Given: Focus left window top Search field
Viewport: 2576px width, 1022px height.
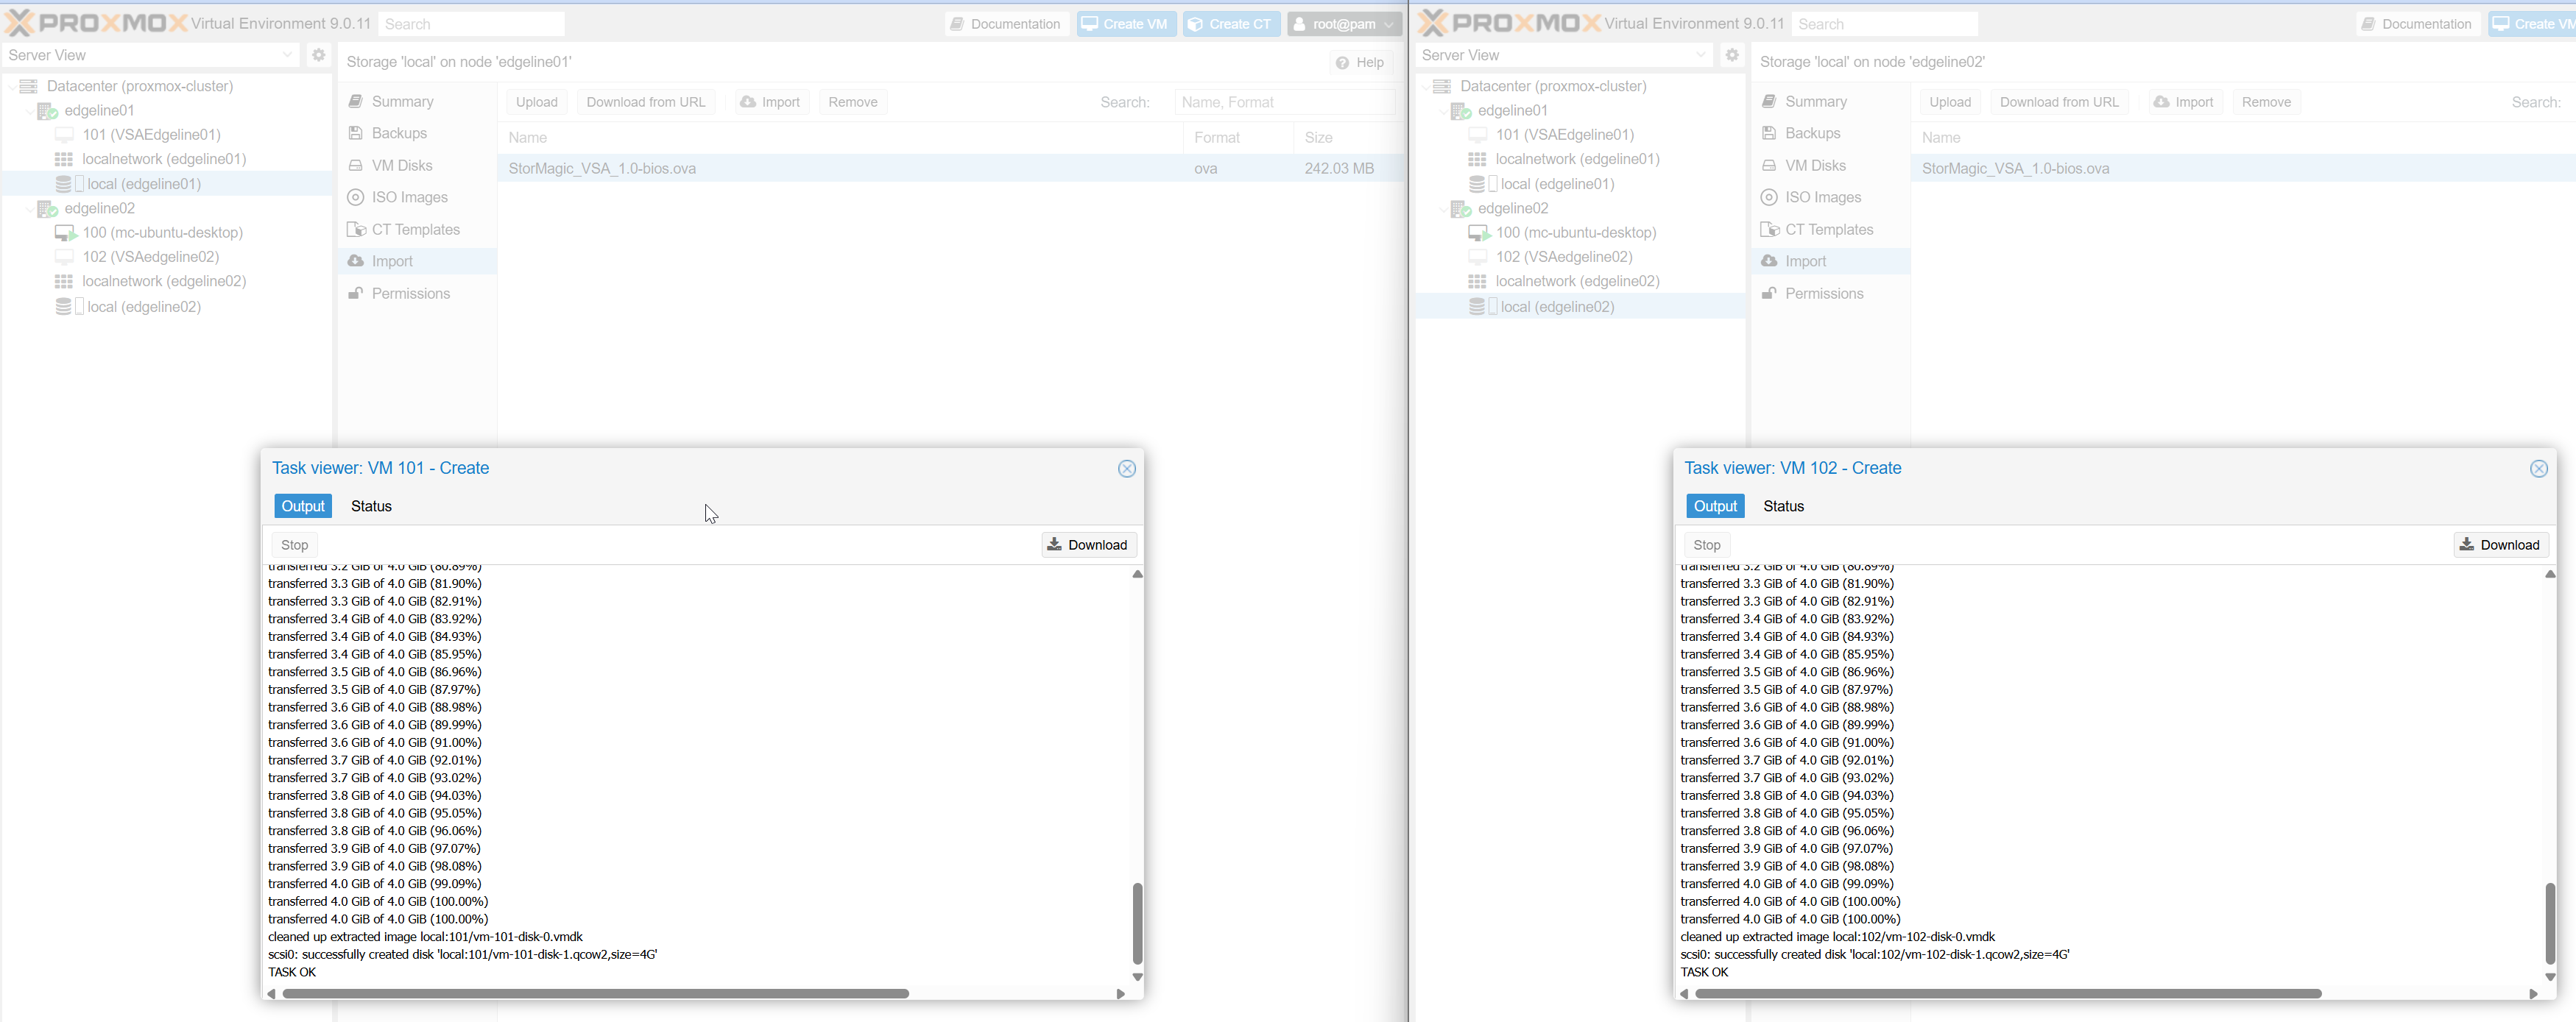Looking at the screenshot, I should 470,24.
